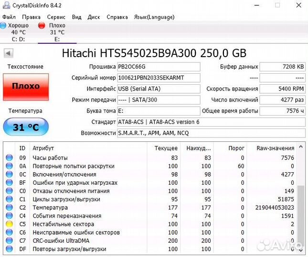Click blue status icon for 09 Часы работы
The height and width of the screenshot is (257, 308).
coord(9,158)
